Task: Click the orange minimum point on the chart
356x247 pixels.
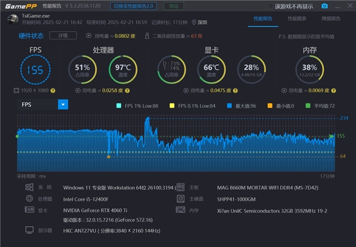Action: click(108, 157)
